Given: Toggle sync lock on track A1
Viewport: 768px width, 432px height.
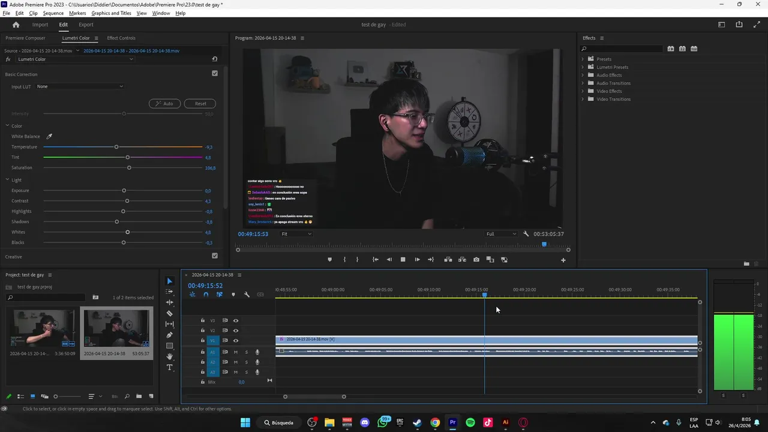Looking at the screenshot, I should tap(225, 352).
